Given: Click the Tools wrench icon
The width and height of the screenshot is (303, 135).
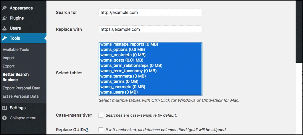Looking at the screenshot, I should pos(4,38).
